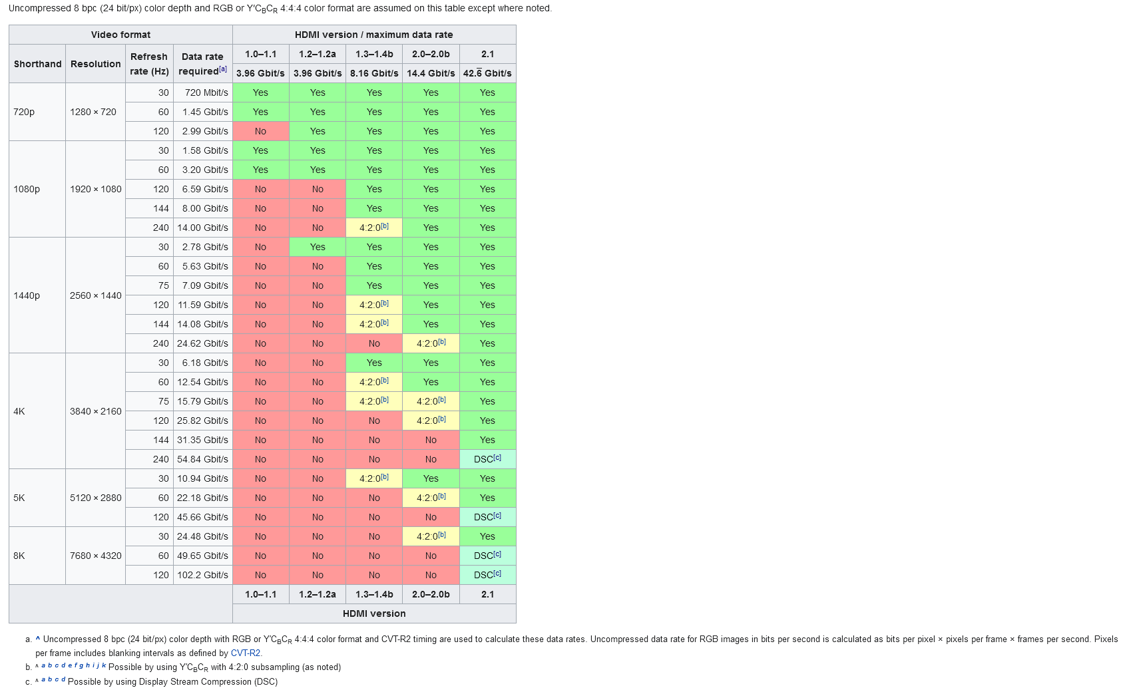Click the [b] note in 1080p 240 Hz row
1127x692 pixels.
(385, 226)
